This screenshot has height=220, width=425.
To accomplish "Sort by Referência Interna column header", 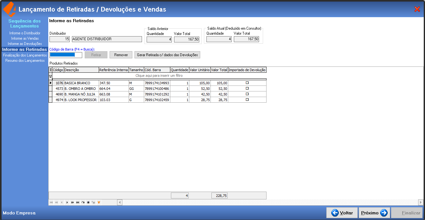I will tap(114, 70).
